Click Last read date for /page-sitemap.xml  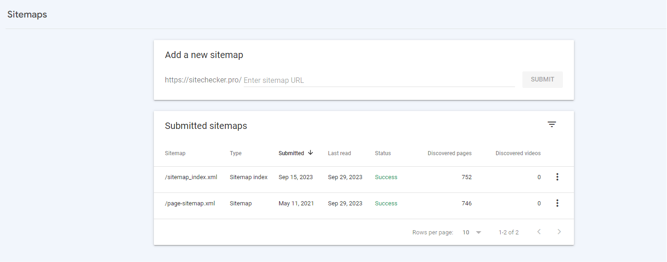(x=345, y=204)
